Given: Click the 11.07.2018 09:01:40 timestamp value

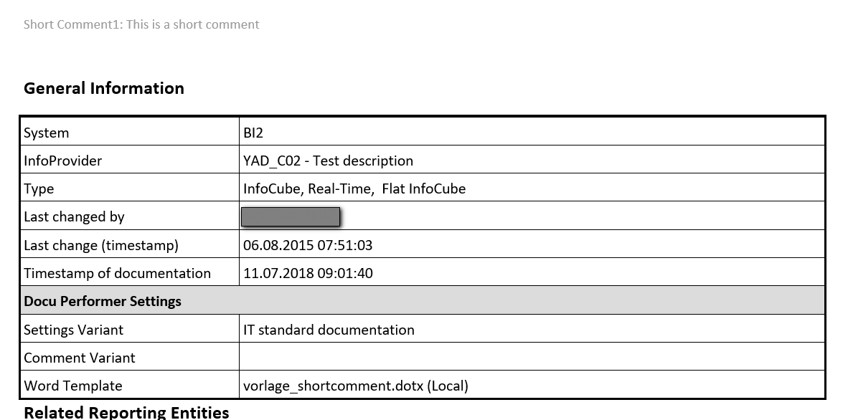Looking at the screenshot, I should [x=308, y=273].
